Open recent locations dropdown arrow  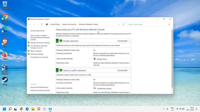pyautogui.click(x=38, y=24)
